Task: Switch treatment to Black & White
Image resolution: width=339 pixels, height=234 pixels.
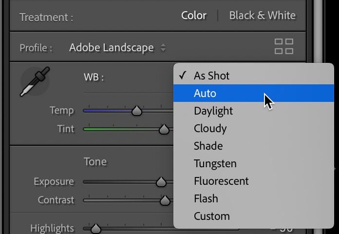Action: pyautogui.click(x=262, y=16)
